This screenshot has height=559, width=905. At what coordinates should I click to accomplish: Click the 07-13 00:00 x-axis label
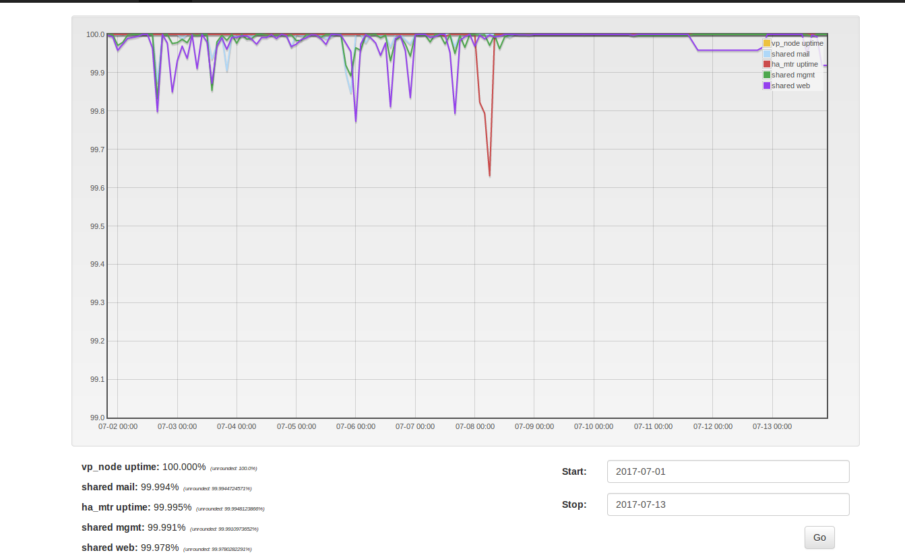click(772, 426)
